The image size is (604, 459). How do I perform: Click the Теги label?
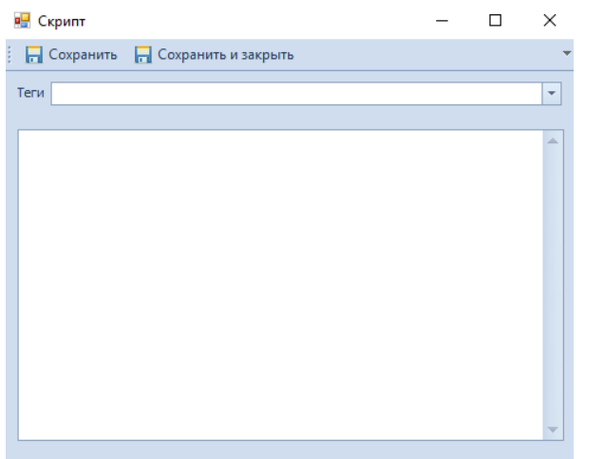pos(30,93)
